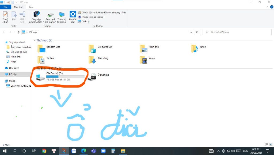
Task: Open Cortana circle on taskbar
Action: click(x=24, y=151)
